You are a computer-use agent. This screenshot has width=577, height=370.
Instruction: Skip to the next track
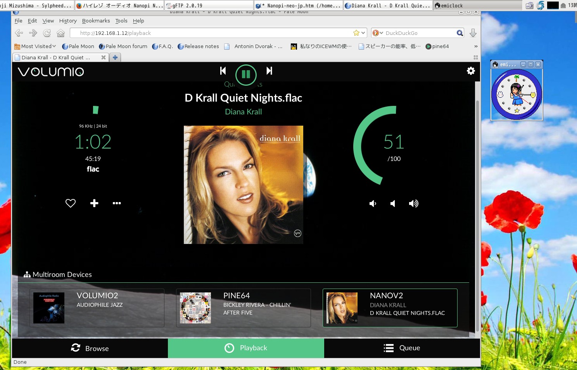269,71
